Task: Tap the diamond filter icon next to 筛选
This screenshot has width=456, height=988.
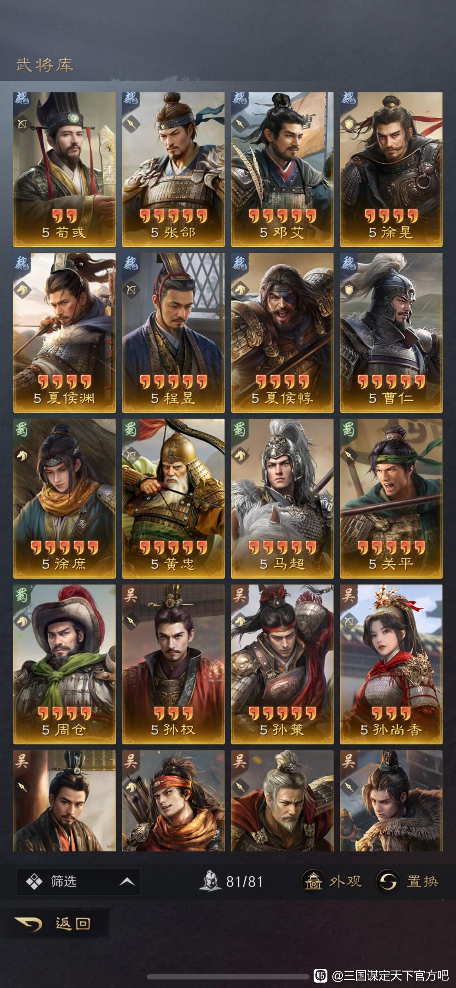Action: point(34,881)
